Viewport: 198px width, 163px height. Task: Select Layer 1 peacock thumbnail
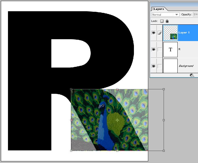[x=170, y=33]
